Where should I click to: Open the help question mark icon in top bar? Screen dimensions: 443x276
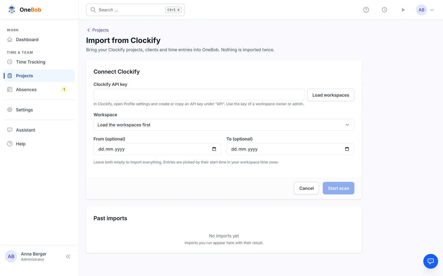click(366, 10)
